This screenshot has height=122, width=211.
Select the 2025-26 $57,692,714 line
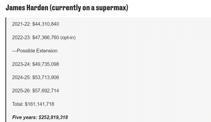(36, 91)
